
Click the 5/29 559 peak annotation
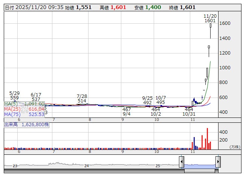(x=14, y=95)
